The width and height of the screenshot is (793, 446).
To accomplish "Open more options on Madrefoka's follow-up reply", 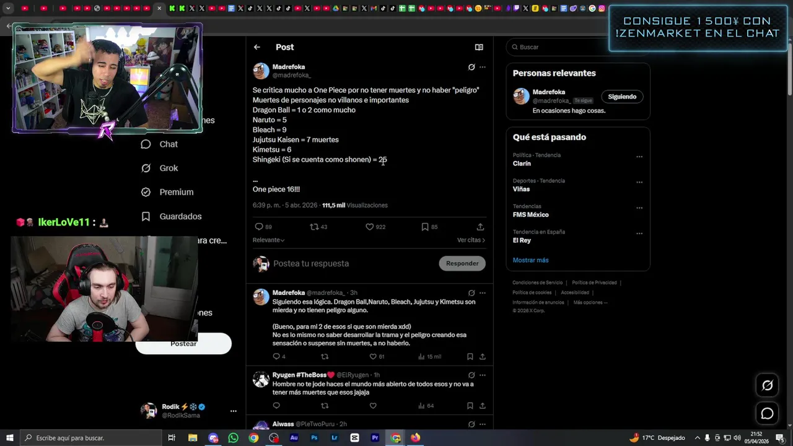I will tap(483, 293).
